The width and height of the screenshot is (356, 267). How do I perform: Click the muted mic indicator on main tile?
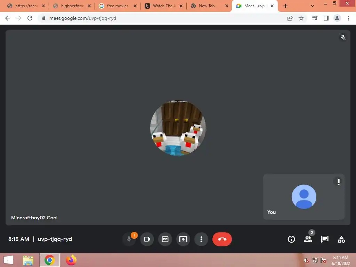[343, 37]
